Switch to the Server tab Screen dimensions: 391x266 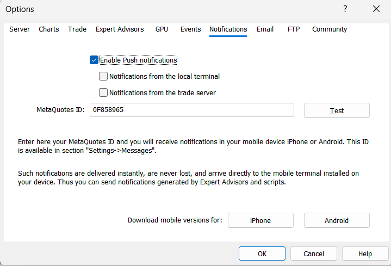coord(20,29)
